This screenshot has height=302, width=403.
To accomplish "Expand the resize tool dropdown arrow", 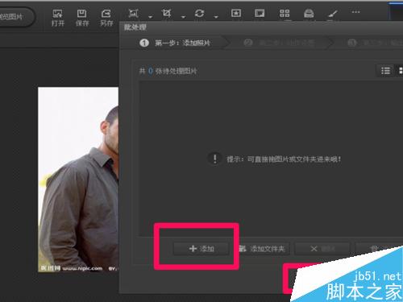I will pyautogui.click(x=151, y=17).
